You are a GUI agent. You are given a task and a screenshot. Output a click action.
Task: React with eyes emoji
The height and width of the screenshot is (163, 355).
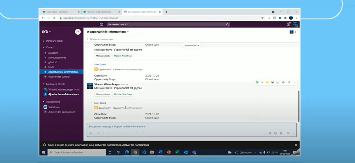[262, 82]
